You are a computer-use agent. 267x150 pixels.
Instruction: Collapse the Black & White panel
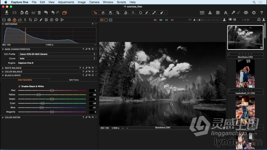(3, 75)
